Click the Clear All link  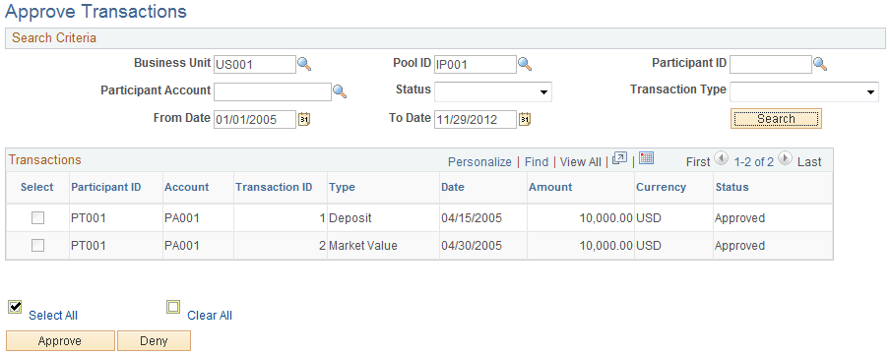click(x=210, y=316)
